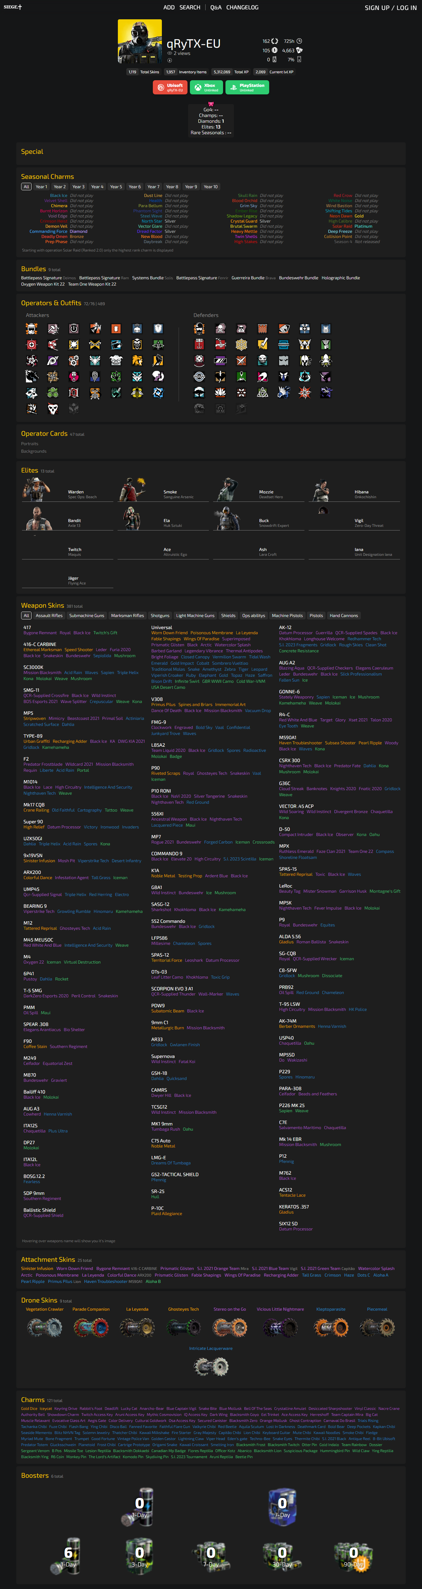Click the Intricate Lacquerware drone skin image
422x1589 pixels.
click(x=210, y=1366)
